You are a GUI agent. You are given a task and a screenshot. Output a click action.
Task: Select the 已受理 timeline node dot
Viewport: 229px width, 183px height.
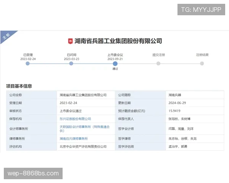(27, 64)
